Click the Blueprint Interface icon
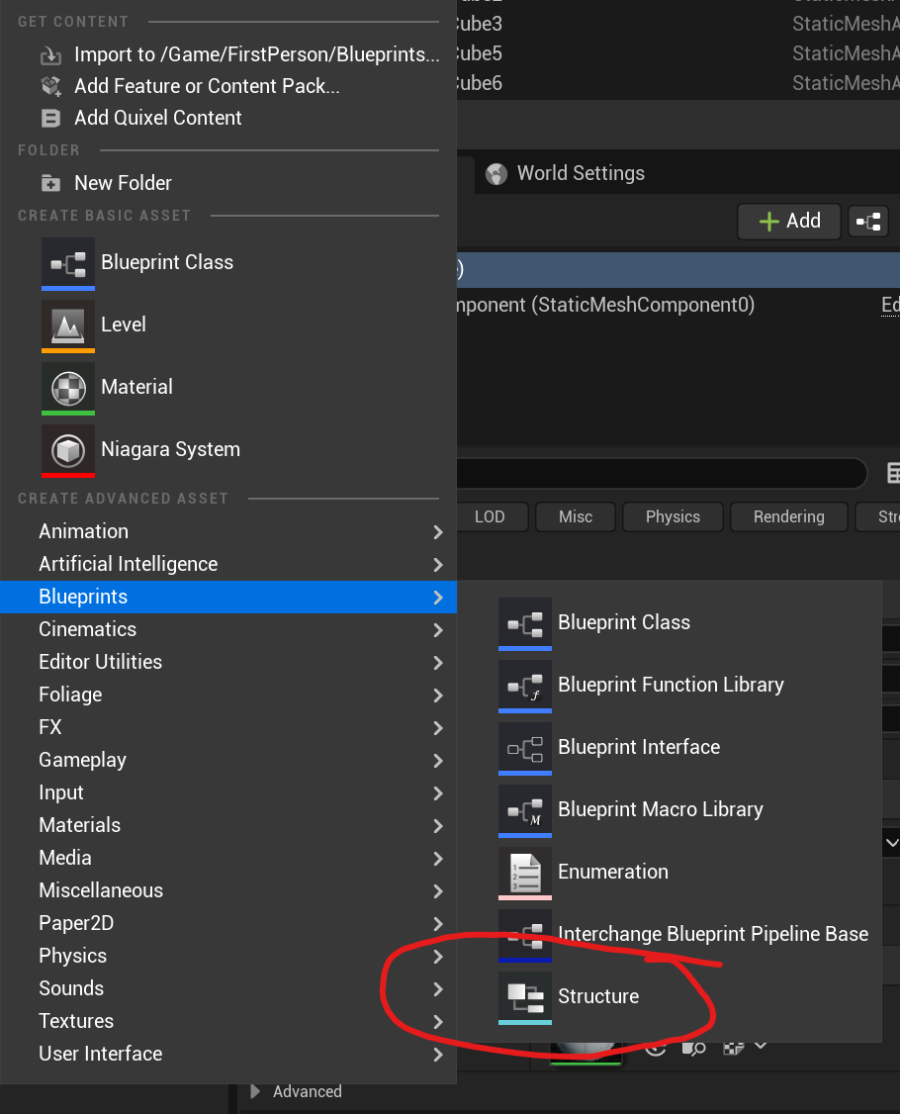This screenshot has width=900, height=1114. 525,749
